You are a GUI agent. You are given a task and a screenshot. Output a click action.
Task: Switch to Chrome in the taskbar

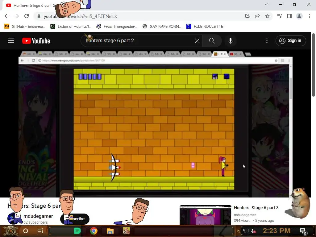(94, 231)
